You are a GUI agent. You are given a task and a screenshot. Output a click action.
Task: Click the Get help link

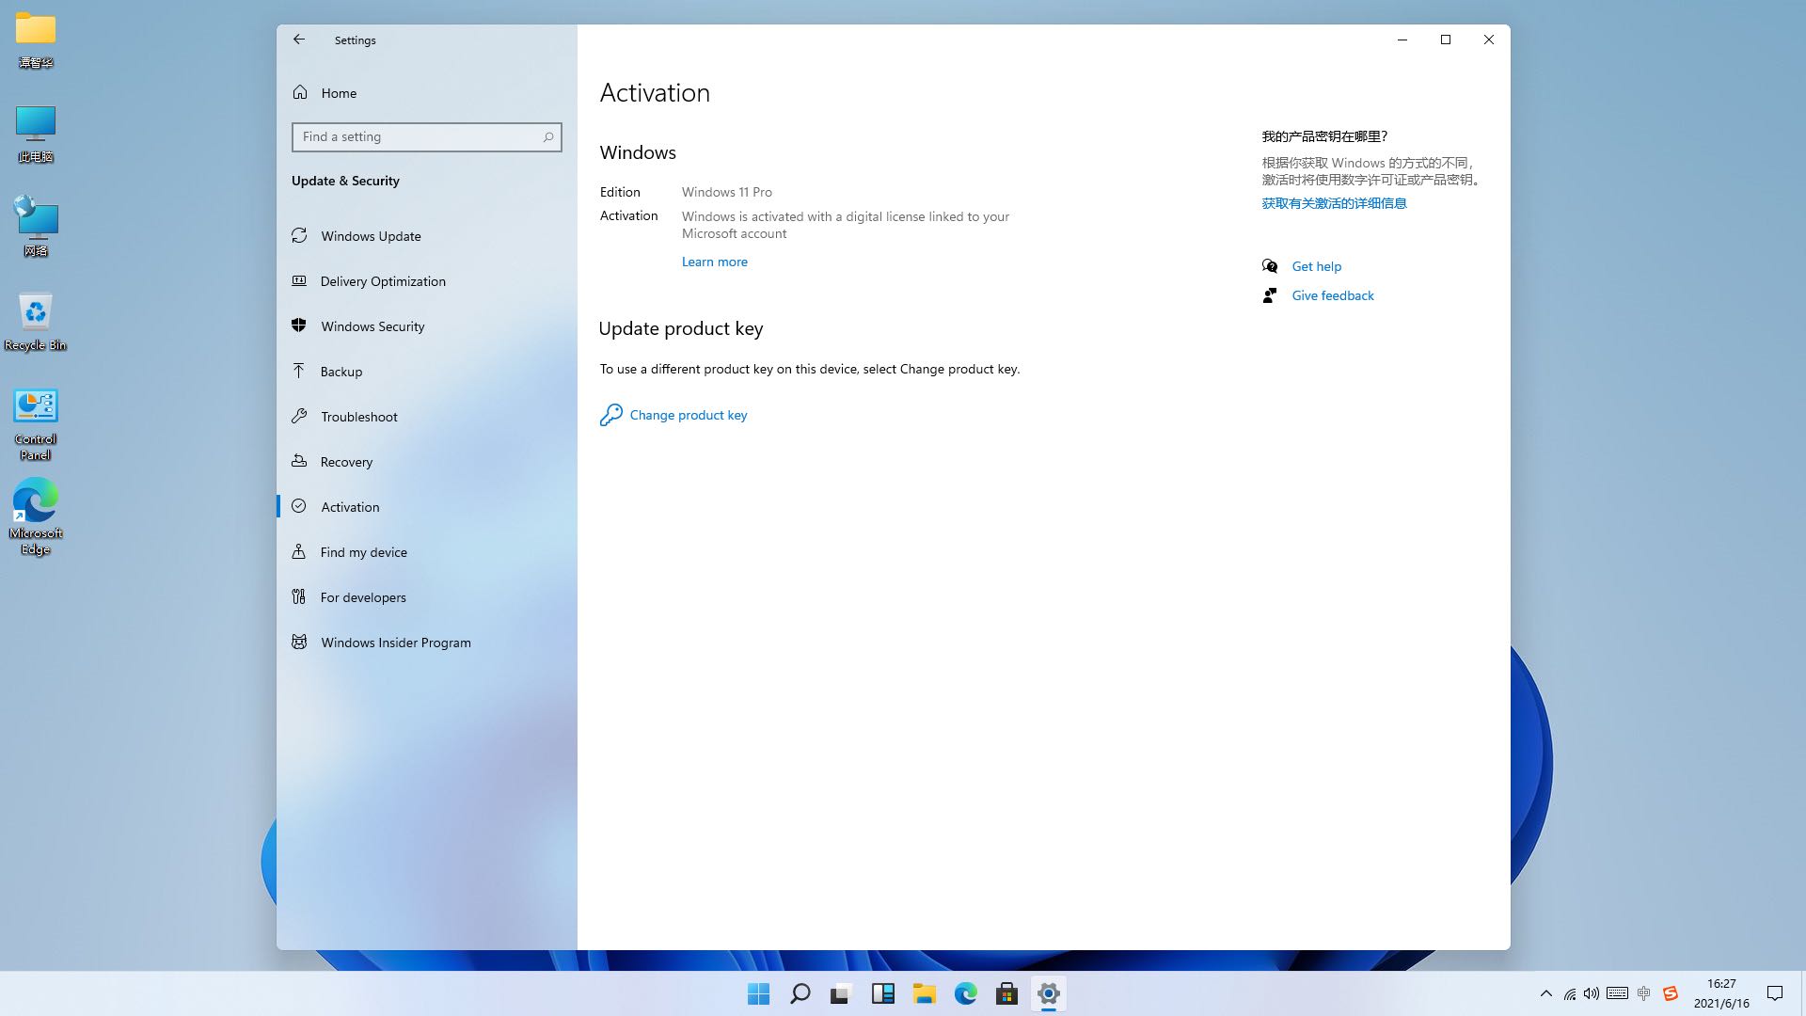tap(1316, 266)
